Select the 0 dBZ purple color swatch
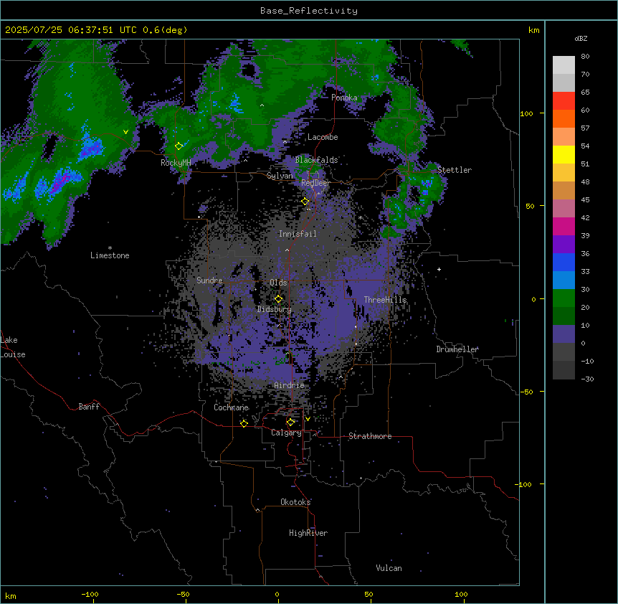 click(564, 334)
